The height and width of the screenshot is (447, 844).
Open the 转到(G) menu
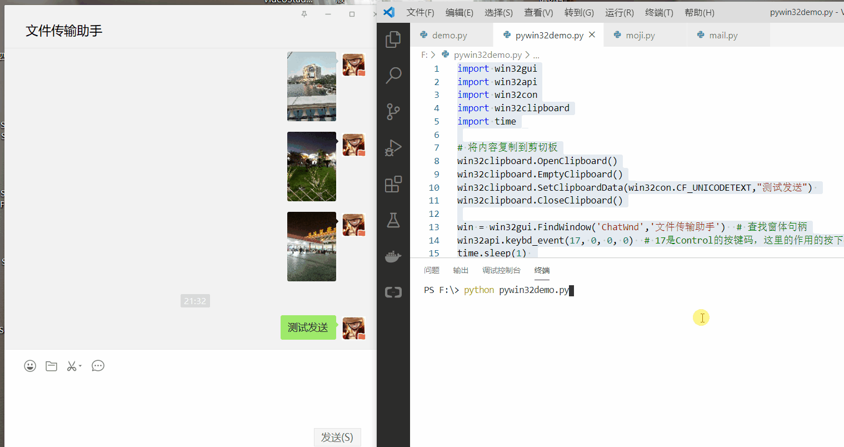(x=579, y=12)
